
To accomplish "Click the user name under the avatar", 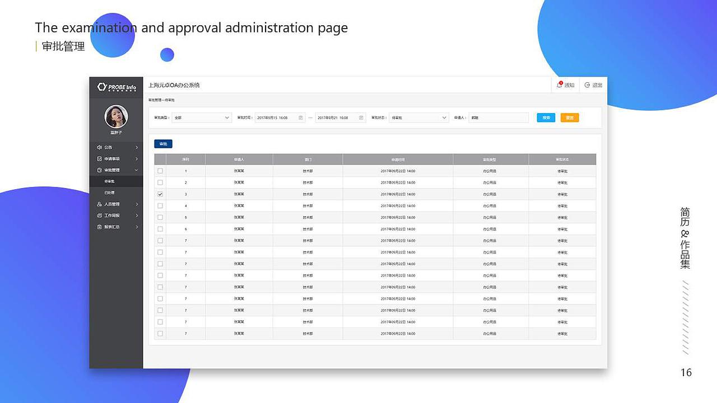I will pos(116,133).
